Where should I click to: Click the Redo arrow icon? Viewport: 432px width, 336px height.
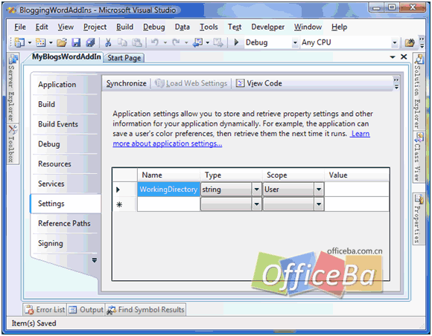point(176,42)
